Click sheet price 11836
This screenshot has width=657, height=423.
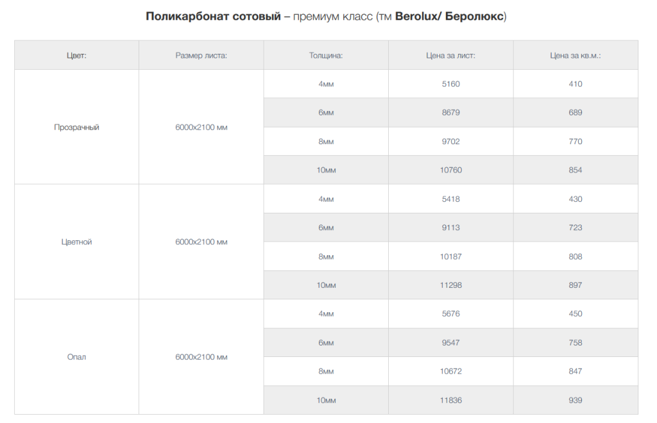pyautogui.click(x=450, y=400)
